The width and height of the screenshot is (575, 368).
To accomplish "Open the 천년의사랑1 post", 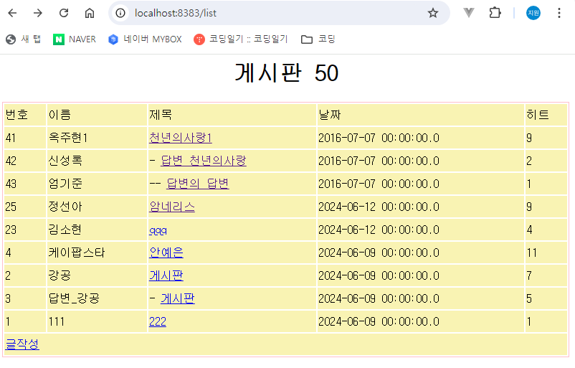I will pos(181,138).
